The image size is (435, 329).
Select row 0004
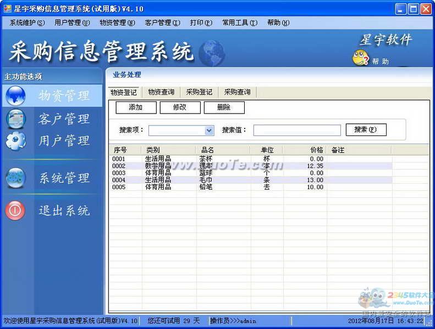point(251,180)
